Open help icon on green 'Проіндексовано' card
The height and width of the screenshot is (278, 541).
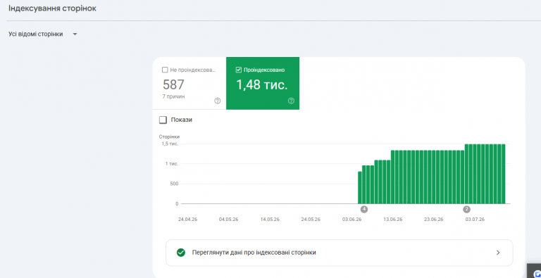[x=291, y=101]
